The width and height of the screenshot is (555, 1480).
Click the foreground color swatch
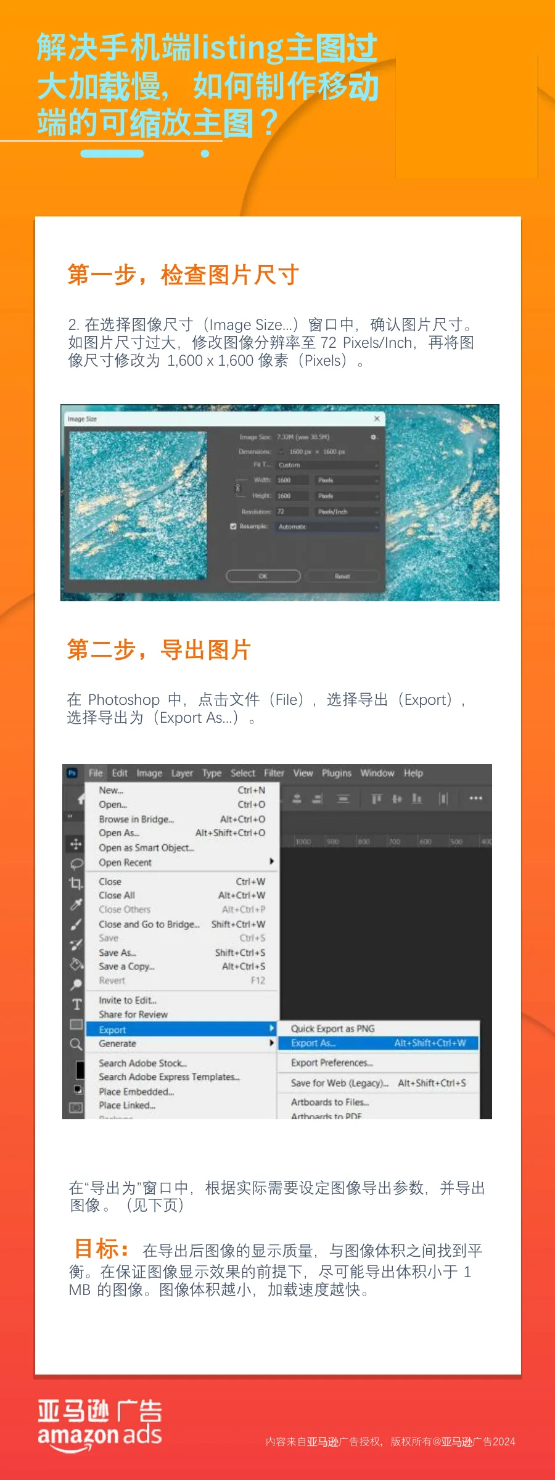click(x=80, y=1070)
